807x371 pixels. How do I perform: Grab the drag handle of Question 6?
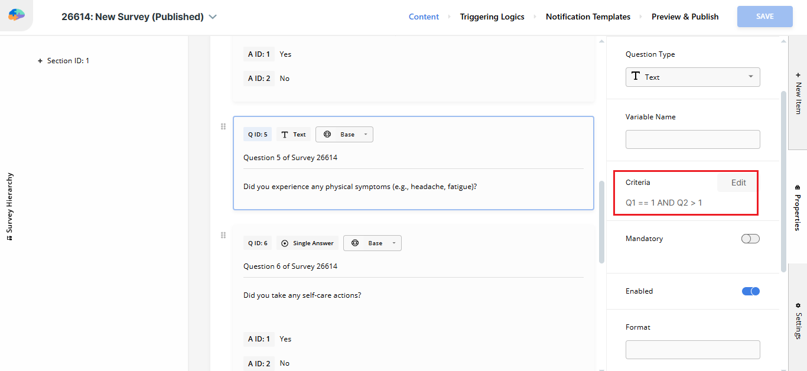223,235
